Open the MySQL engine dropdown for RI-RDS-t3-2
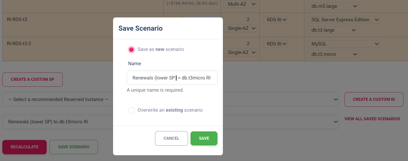Viewport: 408px width, 161px height. 343,44
